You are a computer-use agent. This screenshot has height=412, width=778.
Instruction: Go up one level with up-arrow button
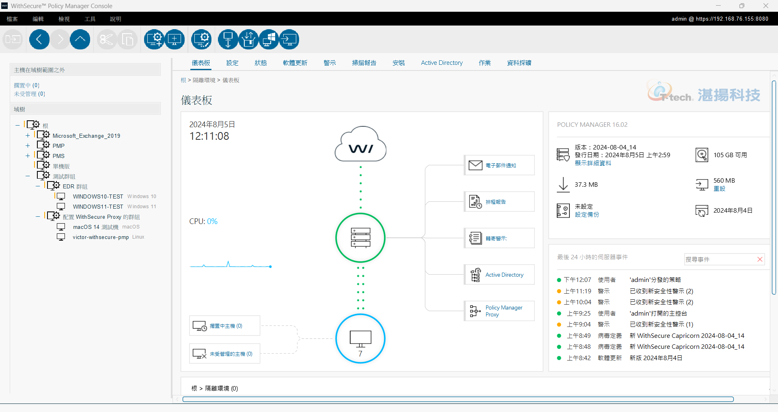pyautogui.click(x=80, y=39)
